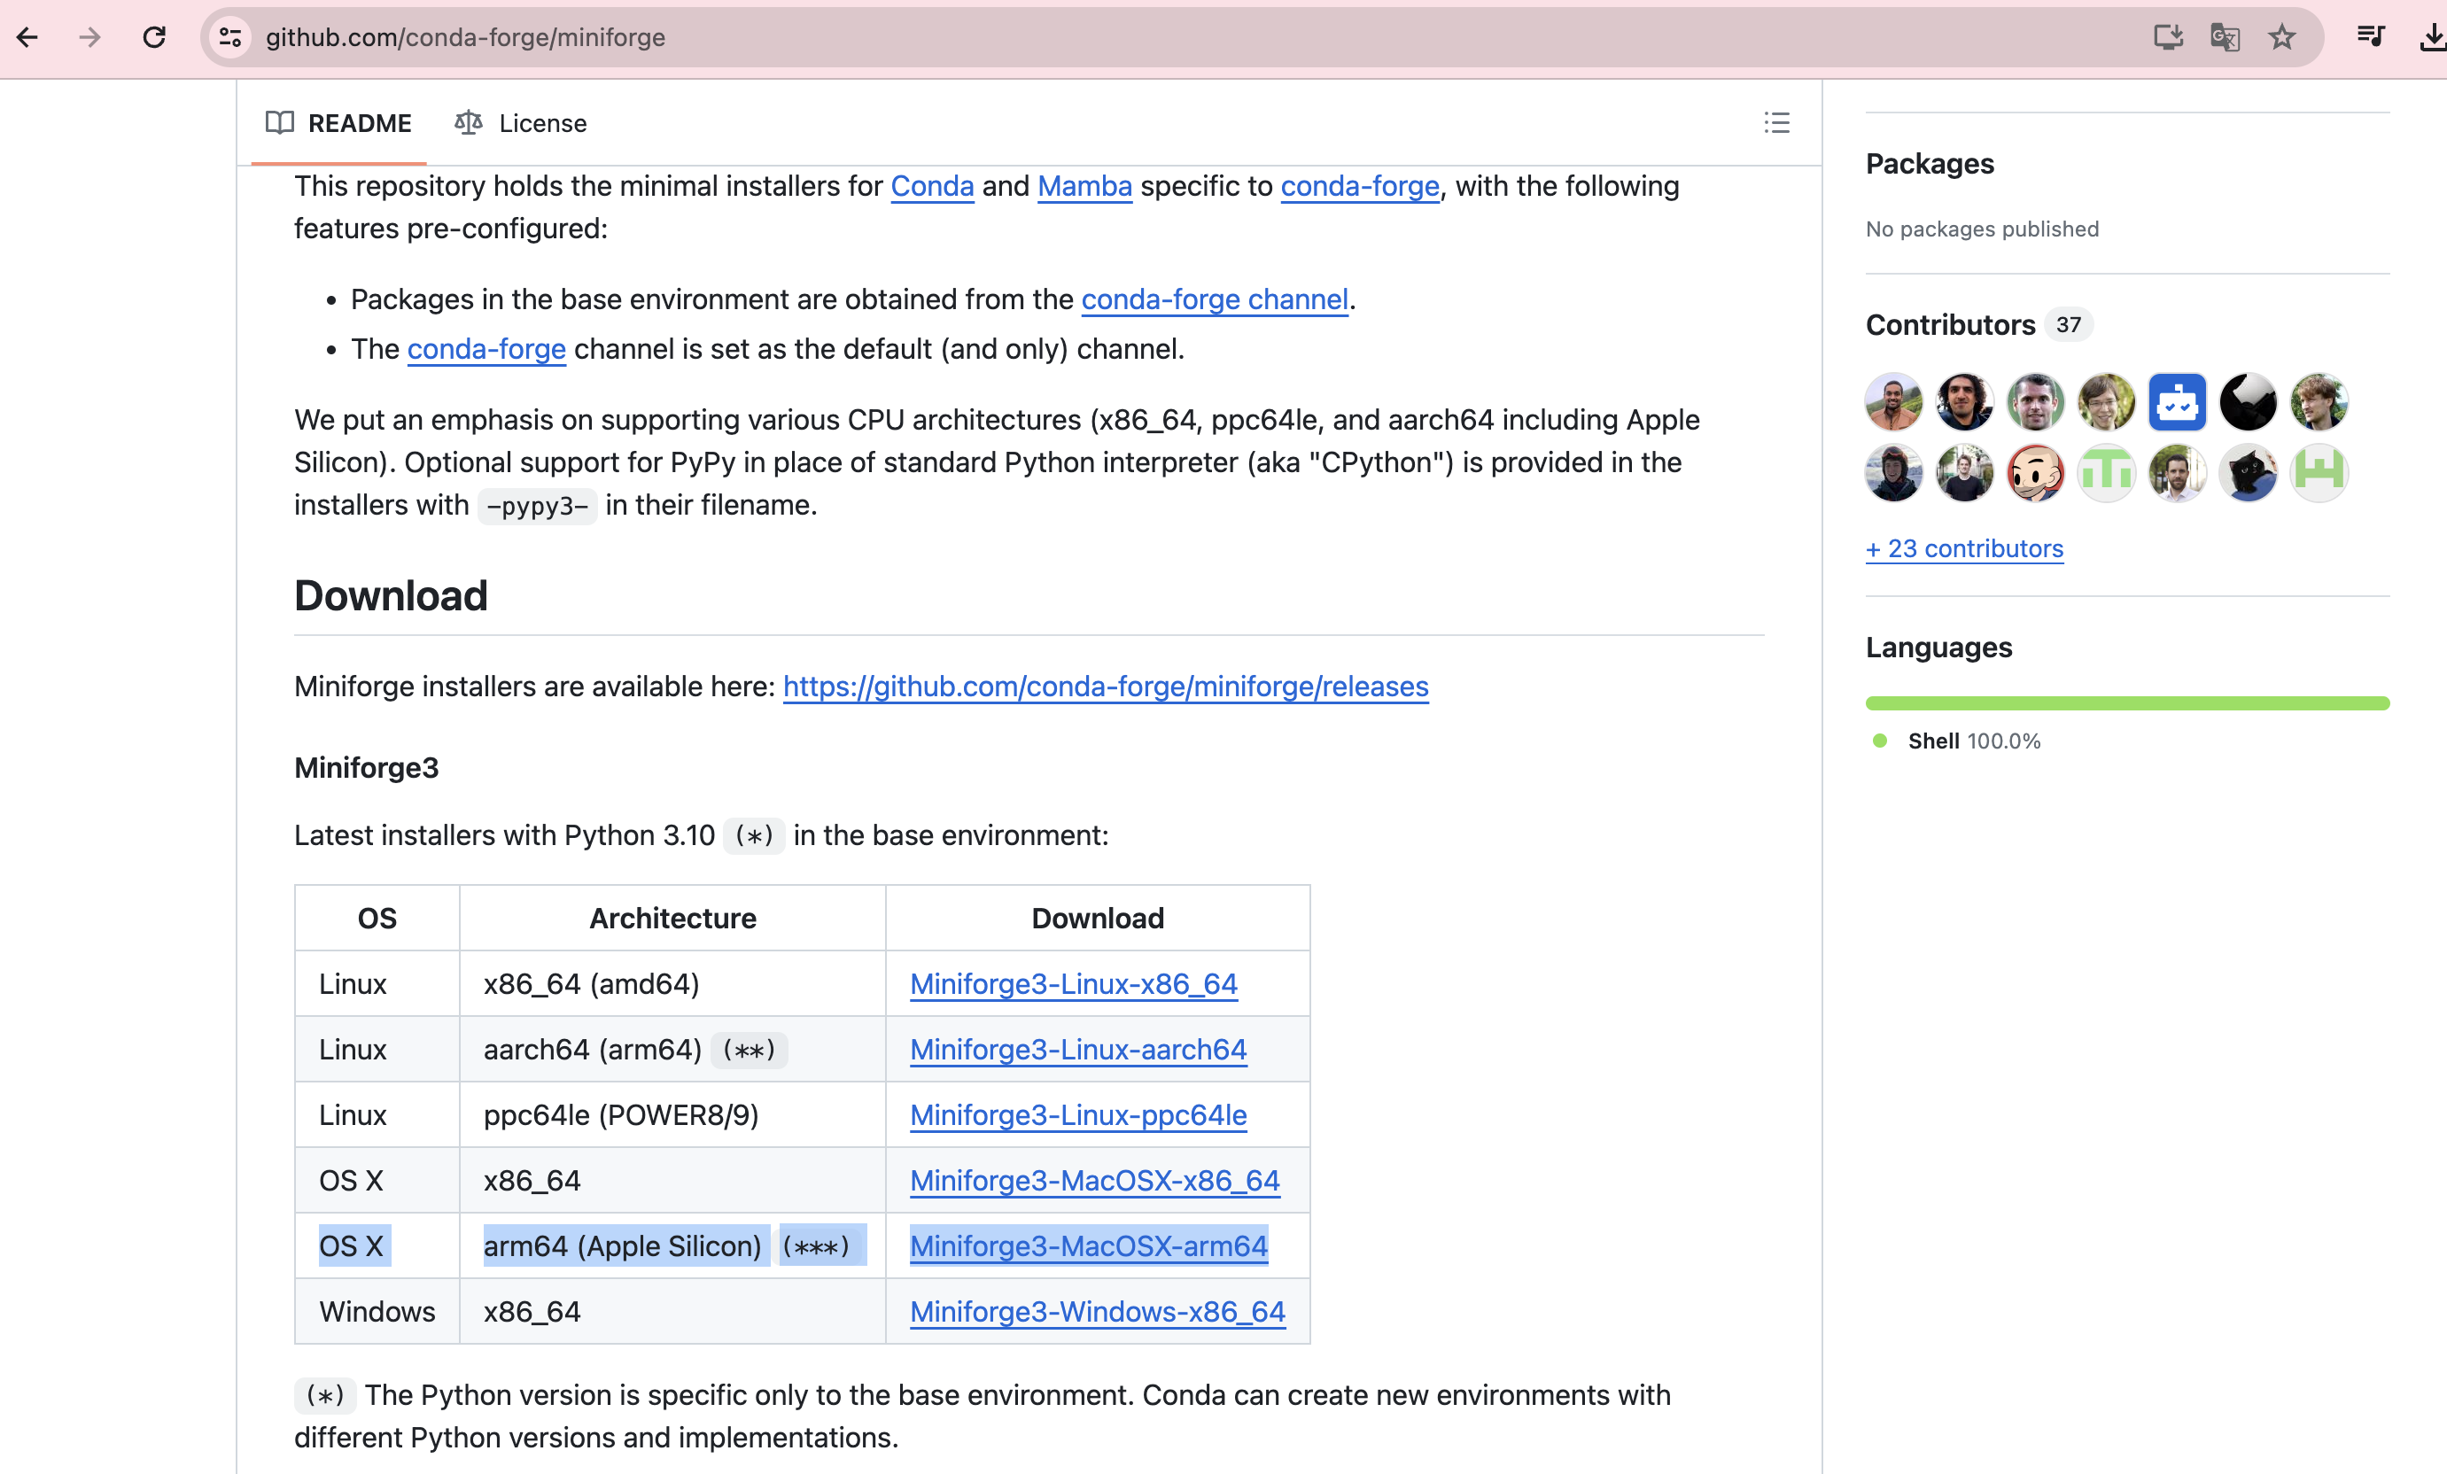Image resolution: width=2447 pixels, height=1474 pixels.
Task: Open the README outline list icon
Action: point(1775,122)
